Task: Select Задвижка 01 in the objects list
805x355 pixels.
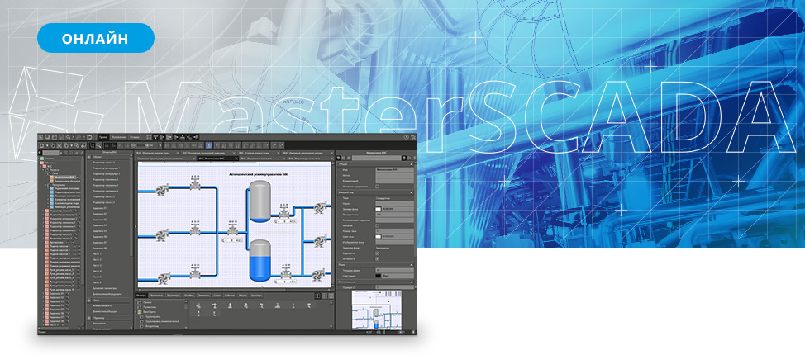Action: pyautogui.click(x=99, y=208)
